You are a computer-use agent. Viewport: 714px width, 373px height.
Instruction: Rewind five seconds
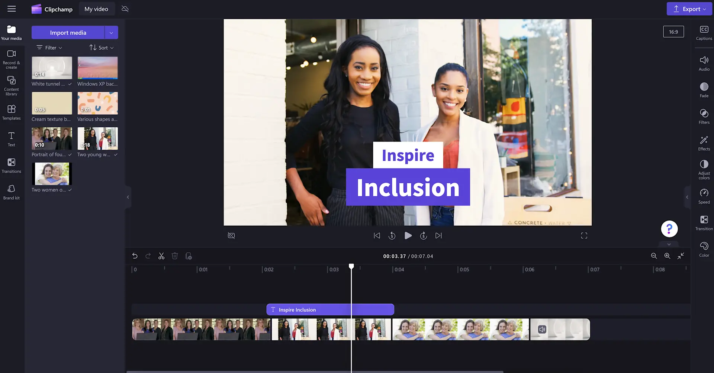[x=392, y=236]
